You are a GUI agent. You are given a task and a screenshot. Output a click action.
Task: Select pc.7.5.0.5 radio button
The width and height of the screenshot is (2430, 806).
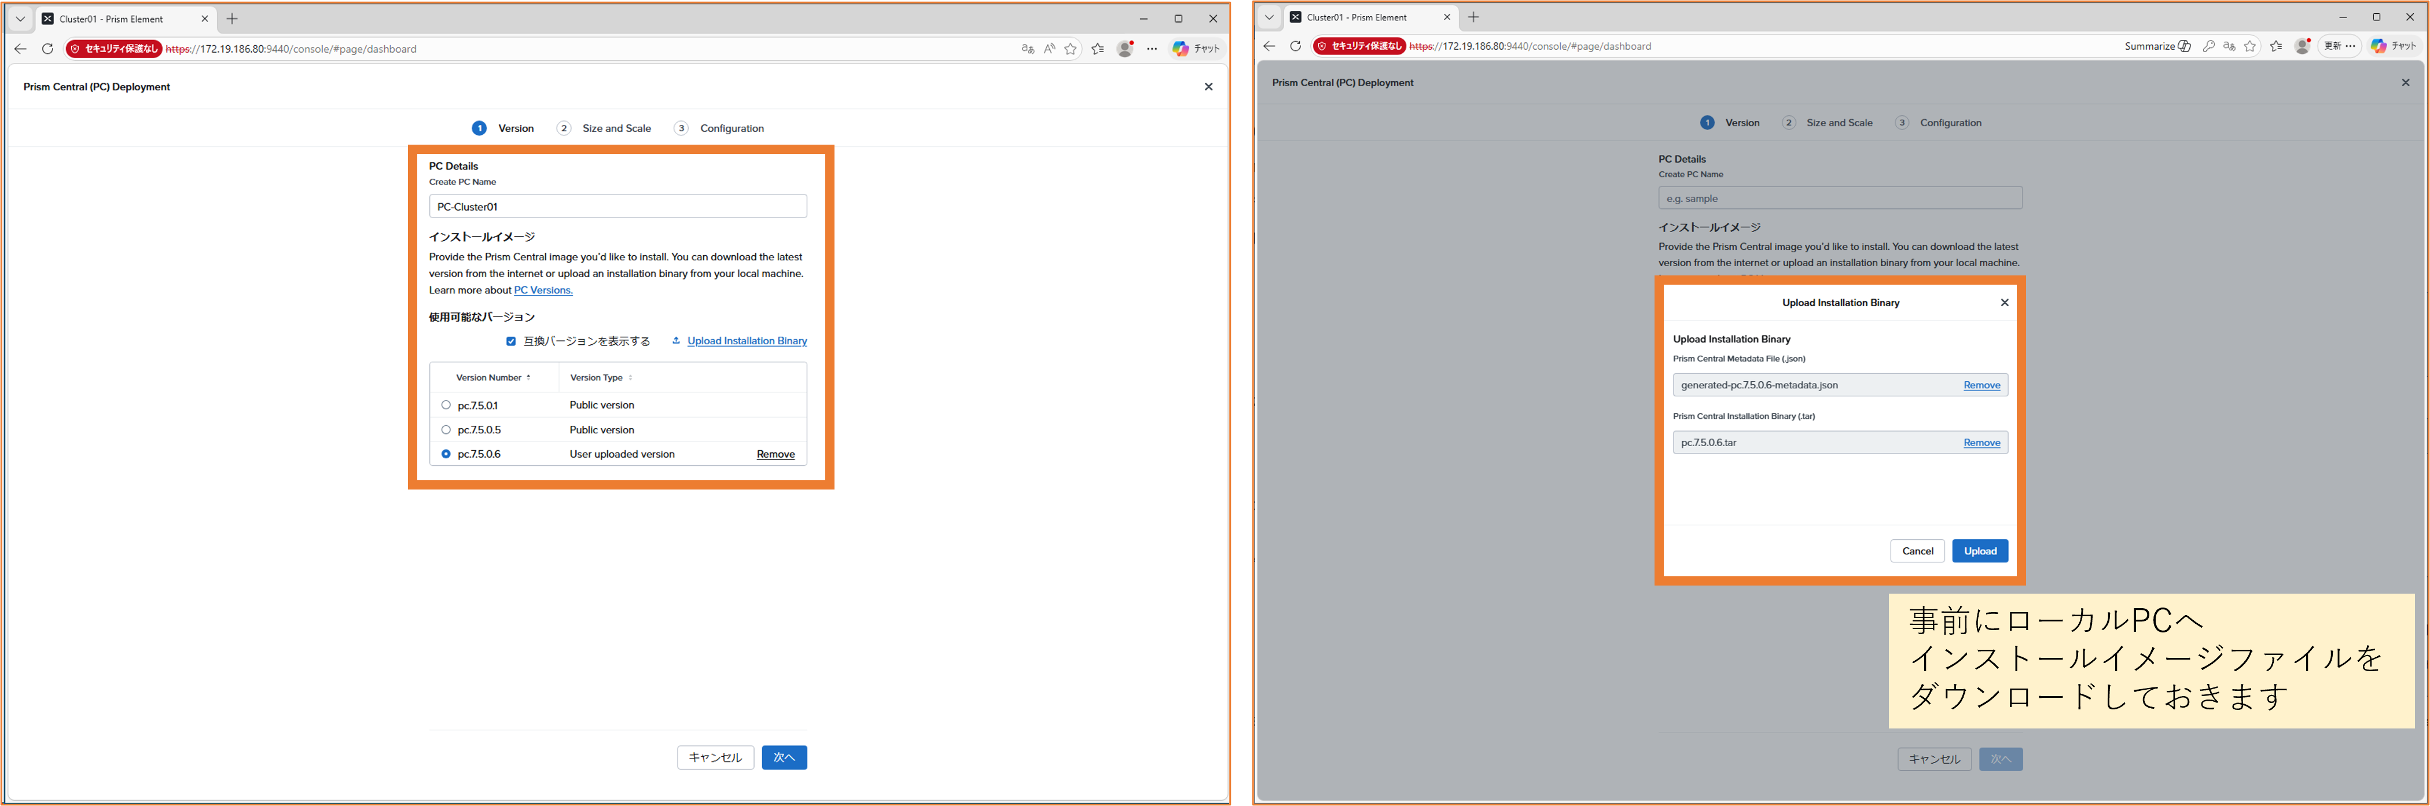[446, 430]
